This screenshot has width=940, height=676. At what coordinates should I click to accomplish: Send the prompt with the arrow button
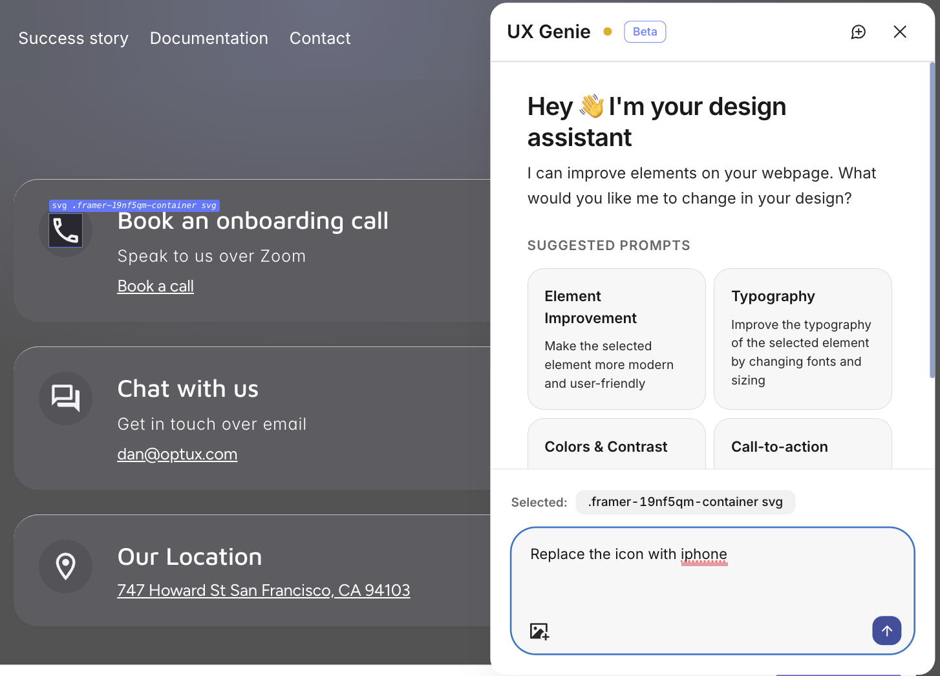coord(886,630)
